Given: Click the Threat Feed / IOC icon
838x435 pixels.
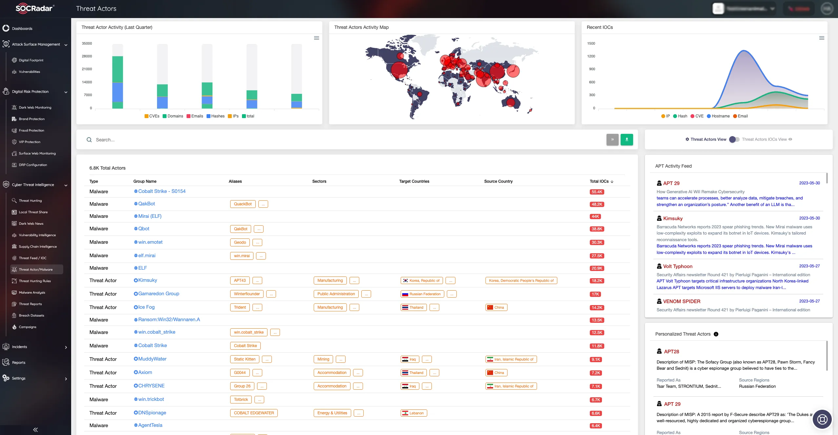Looking at the screenshot, I should coord(14,258).
